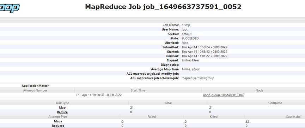The width and height of the screenshot is (305, 128).
Task: Click the MapReduce Job title heading
Action: coord(163,7)
